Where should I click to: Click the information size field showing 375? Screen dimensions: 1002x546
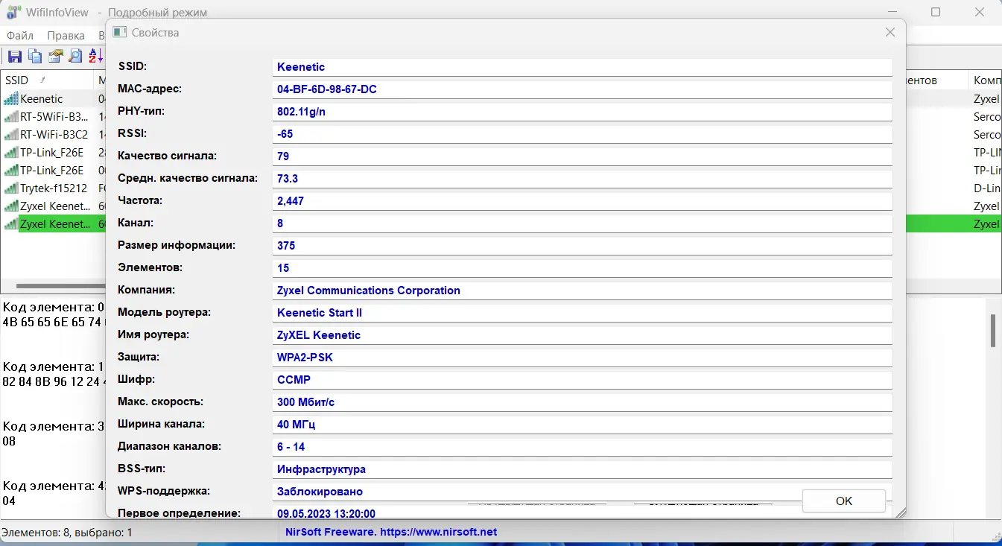[583, 246]
